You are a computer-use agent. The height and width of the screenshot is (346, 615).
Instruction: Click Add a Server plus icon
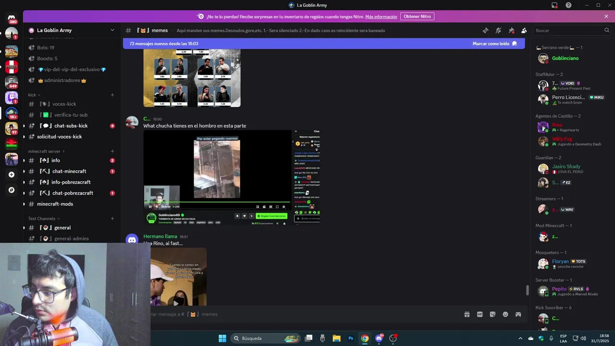12,174
